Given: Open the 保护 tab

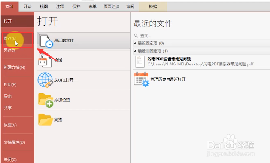Looking at the screenshot, I should 76,7.
